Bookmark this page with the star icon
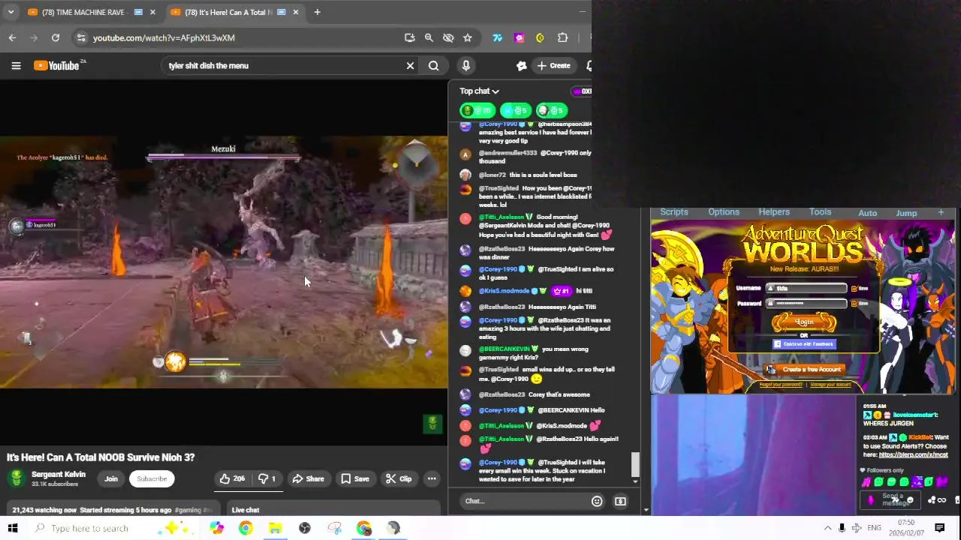This screenshot has width=961, height=540. click(x=468, y=37)
